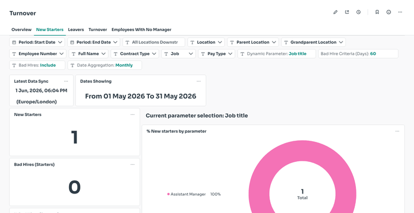Open Employee Number filter dropdown
The width and height of the screenshot is (414, 213).
(38, 54)
